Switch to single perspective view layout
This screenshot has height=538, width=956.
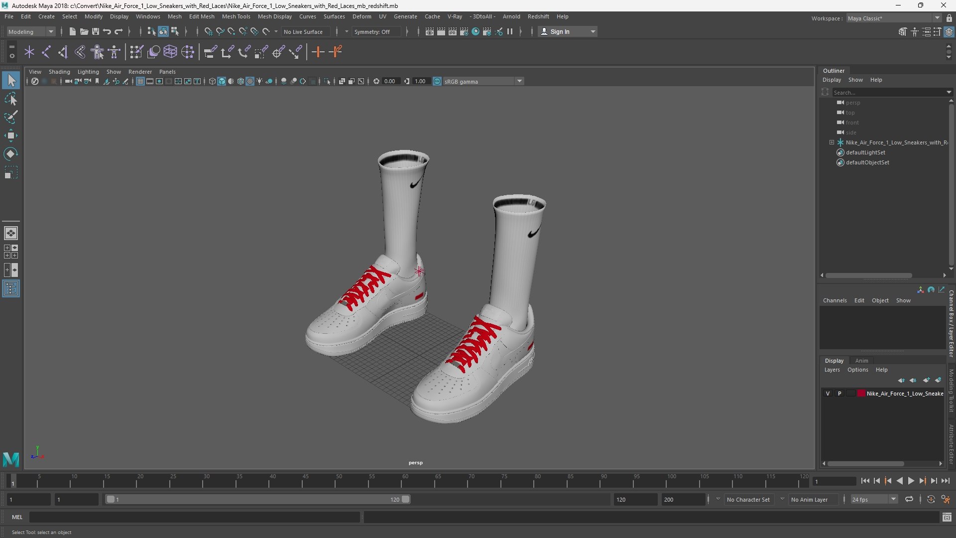(x=11, y=233)
